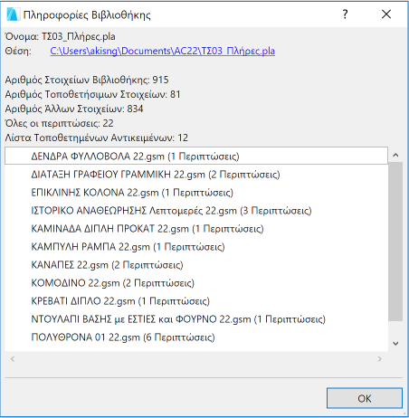
Task: Click Όλες οι περιπτώσεις: 22 text
Action: pos(59,123)
